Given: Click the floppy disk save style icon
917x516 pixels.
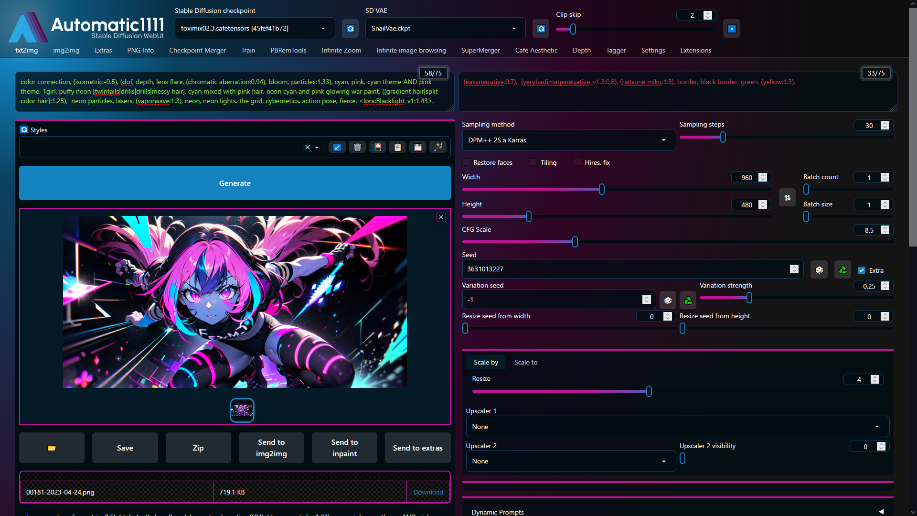Looking at the screenshot, I should (x=418, y=147).
